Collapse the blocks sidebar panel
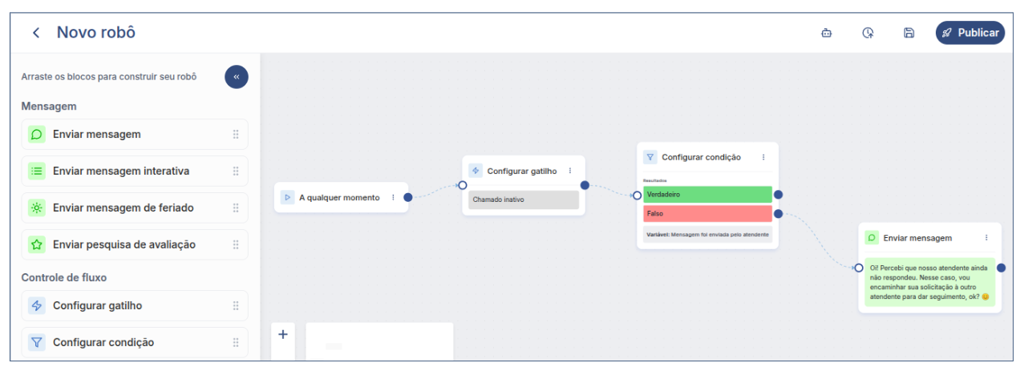 tap(237, 77)
